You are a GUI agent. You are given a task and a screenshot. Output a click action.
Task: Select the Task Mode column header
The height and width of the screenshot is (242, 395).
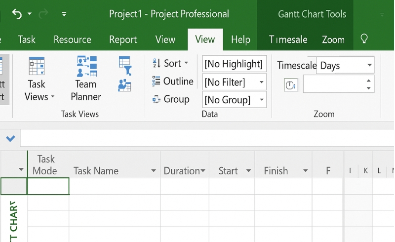click(48, 164)
